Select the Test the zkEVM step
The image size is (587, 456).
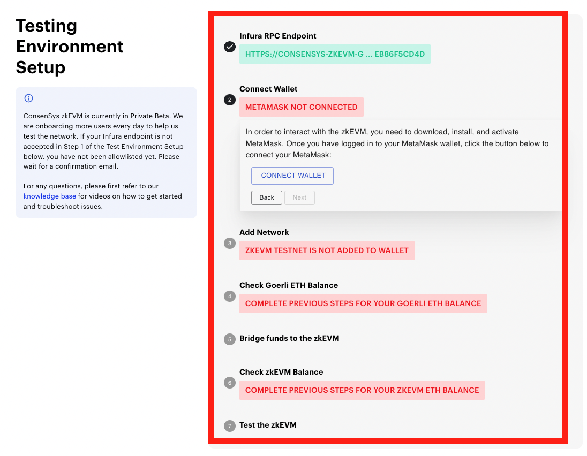(x=268, y=425)
